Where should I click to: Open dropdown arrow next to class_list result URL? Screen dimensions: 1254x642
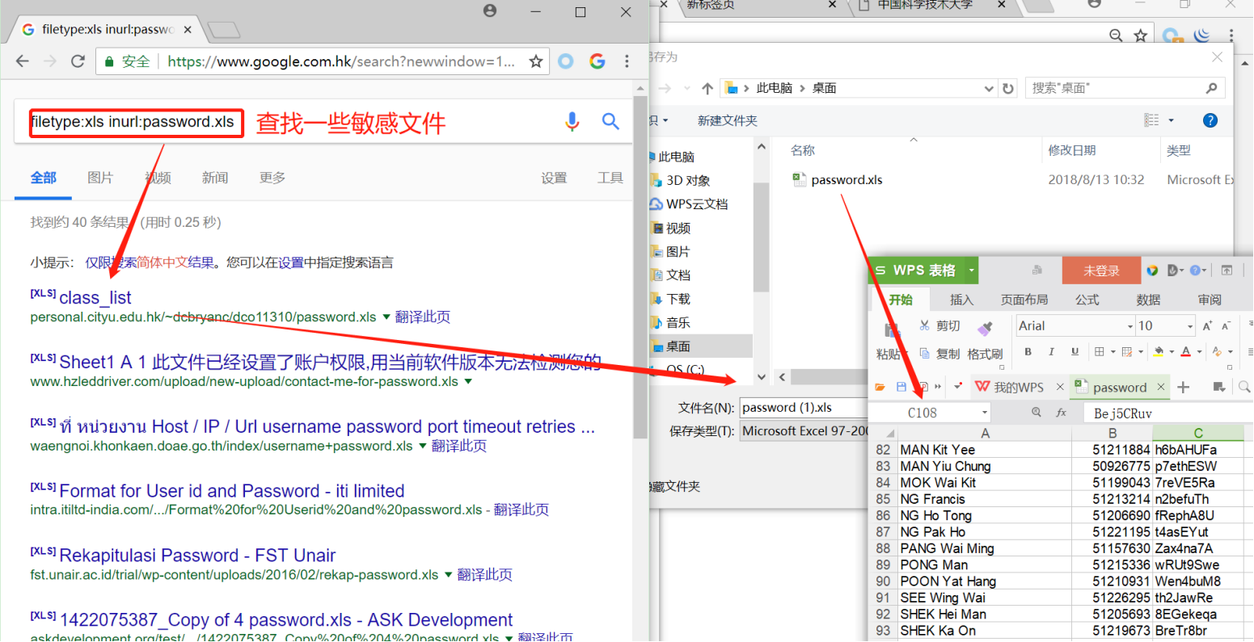pos(386,317)
